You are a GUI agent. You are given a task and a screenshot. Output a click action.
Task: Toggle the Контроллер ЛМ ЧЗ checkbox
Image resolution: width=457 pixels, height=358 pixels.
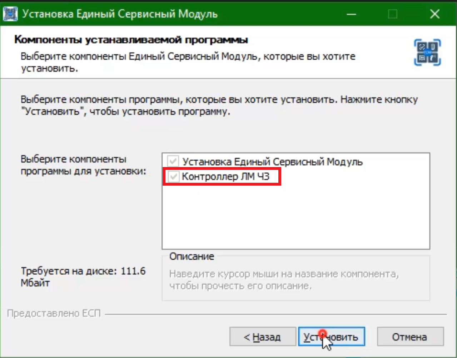(174, 176)
